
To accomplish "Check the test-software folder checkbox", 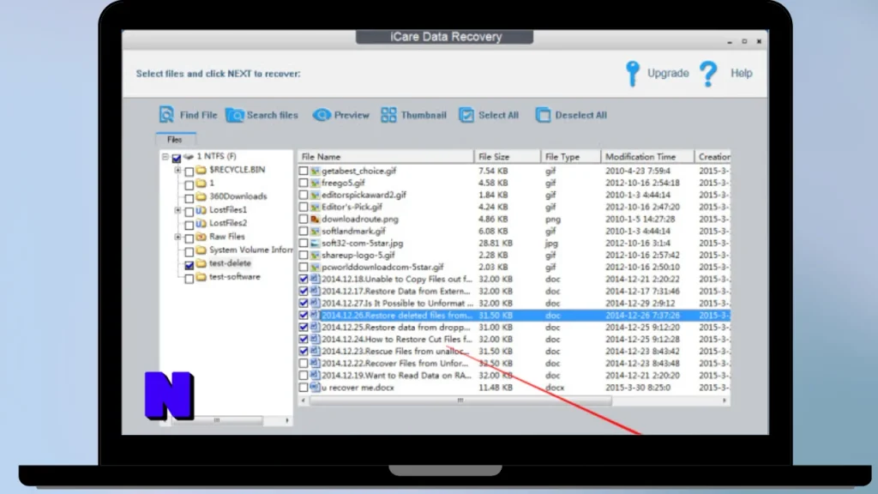I will pos(189,279).
